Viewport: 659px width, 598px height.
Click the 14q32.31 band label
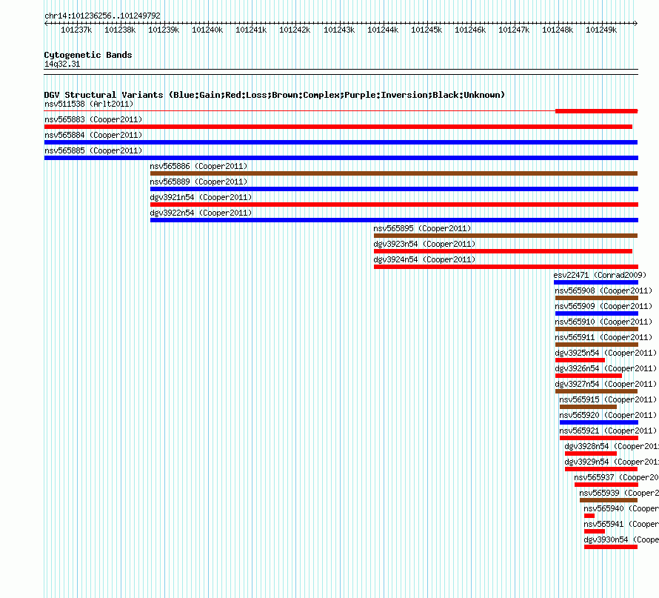click(62, 64)
